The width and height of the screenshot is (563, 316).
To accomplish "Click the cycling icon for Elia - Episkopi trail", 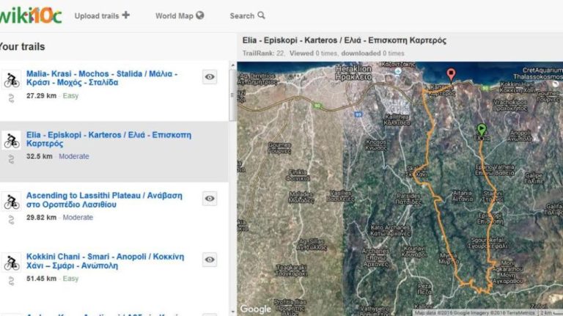I will pos(12,141).
